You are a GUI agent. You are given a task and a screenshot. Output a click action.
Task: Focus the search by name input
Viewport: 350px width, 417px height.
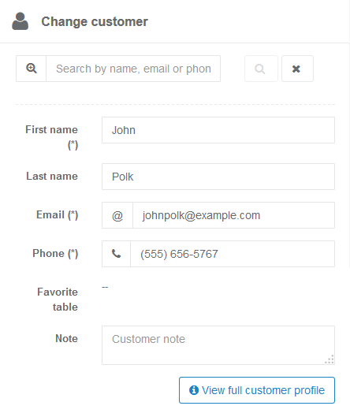tap(133, 69)
